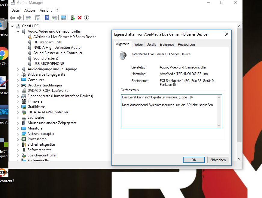
Task: Click the Sound Blaster Z speaker icon
Action: [29, 58]
